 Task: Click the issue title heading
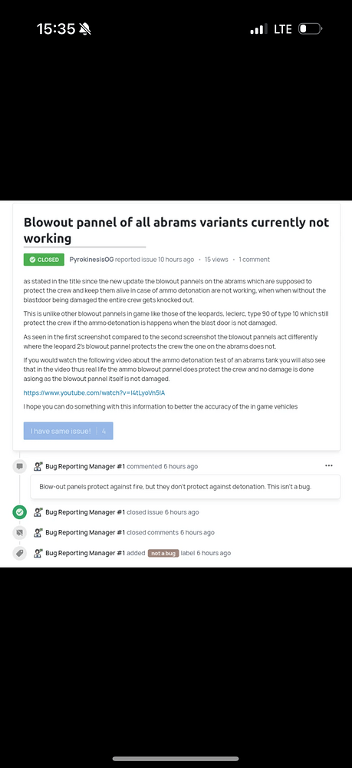point(176,230)
